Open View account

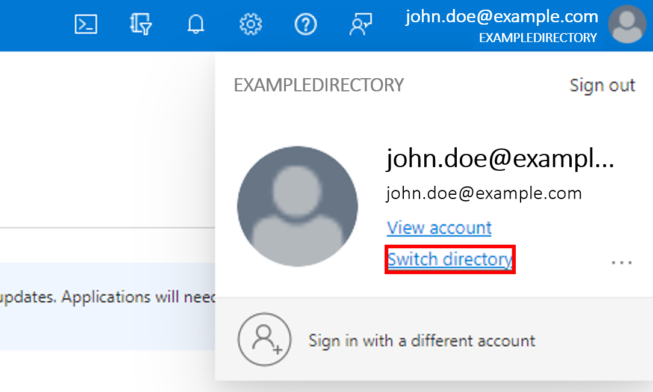pos(439,228)
